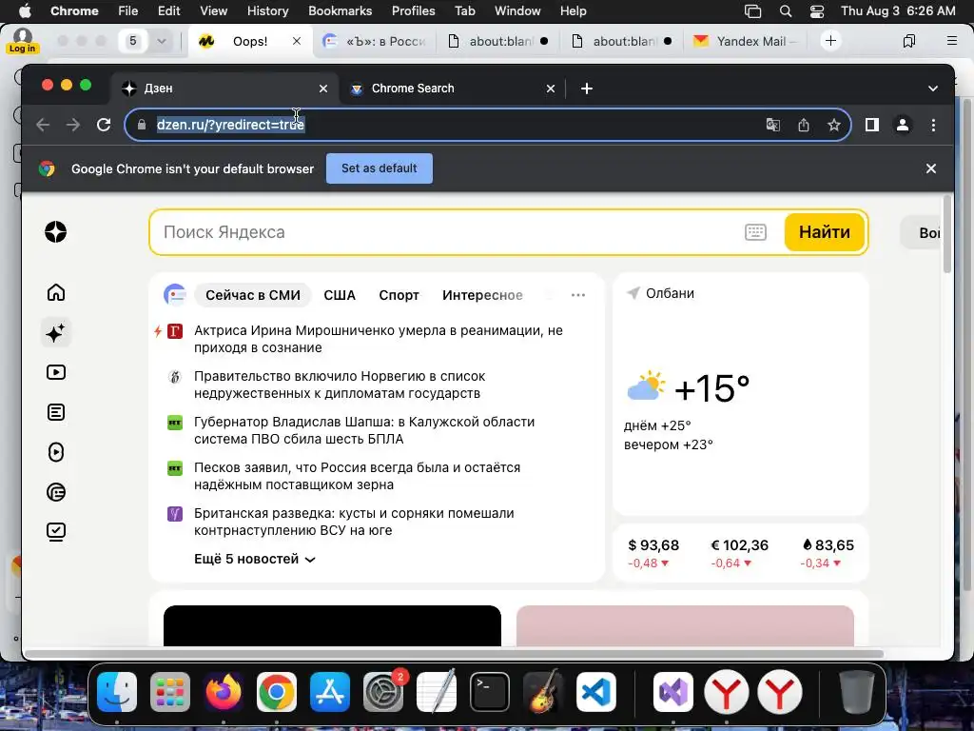
Task: Open the video section icon in sidebar
Action: pyautogui.click(x=56, y=372)
